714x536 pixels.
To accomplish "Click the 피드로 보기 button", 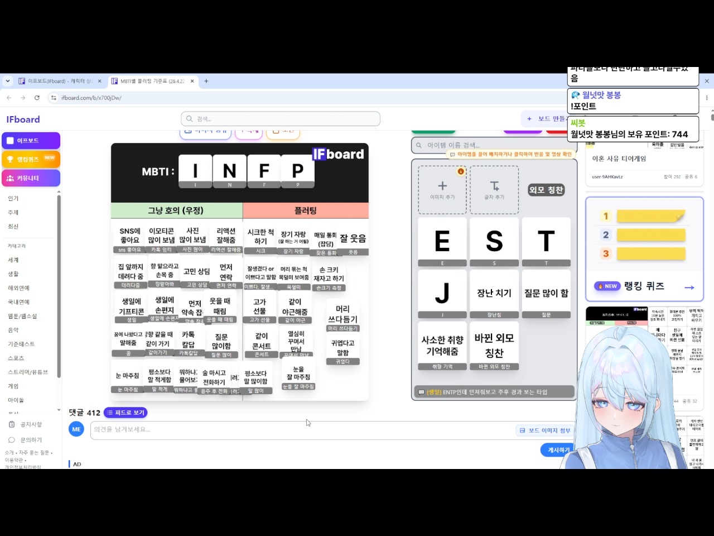I will tap(126, 413).
